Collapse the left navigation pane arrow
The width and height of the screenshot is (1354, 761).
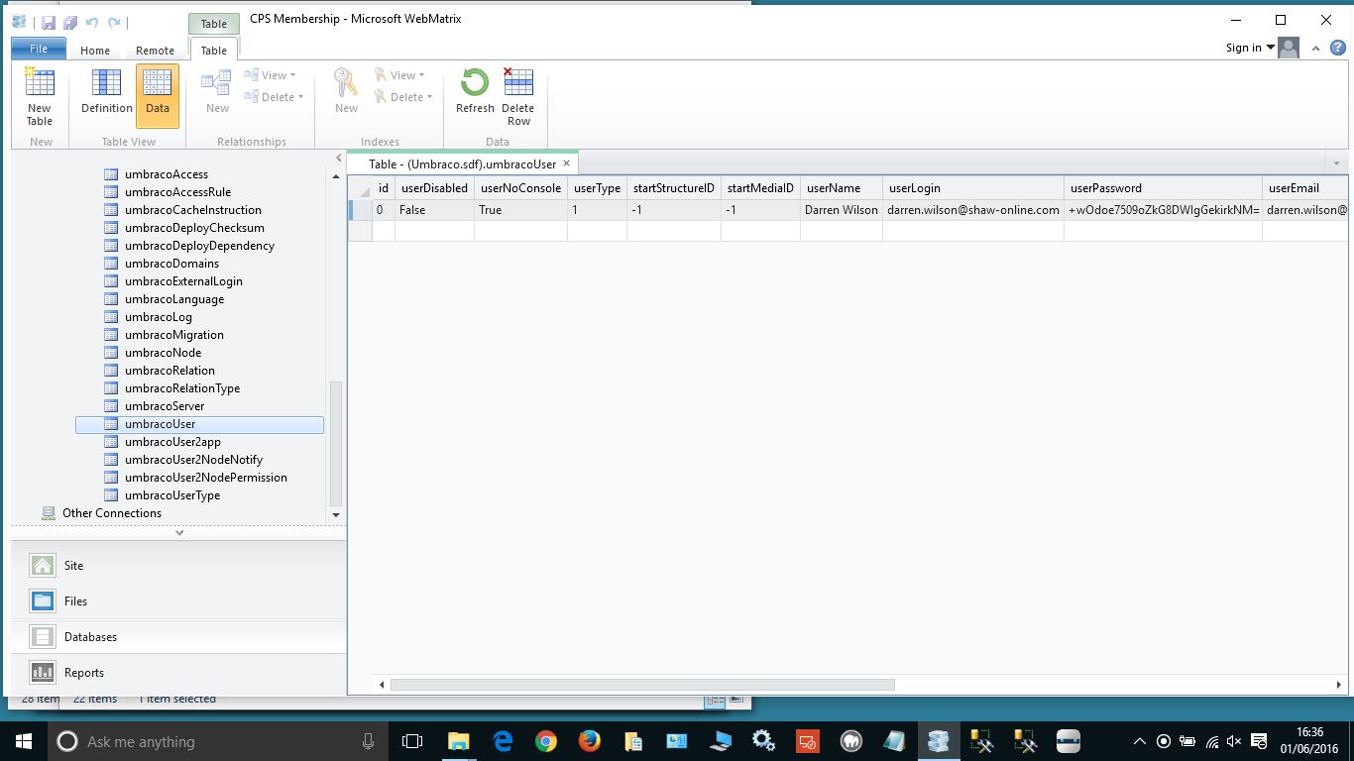[x=338, y=158]
